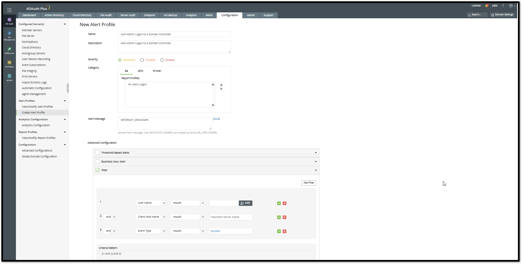Screen dimensions: 522x264
Task: Uncheck the Filter checkbox
Action: (98, 170)
